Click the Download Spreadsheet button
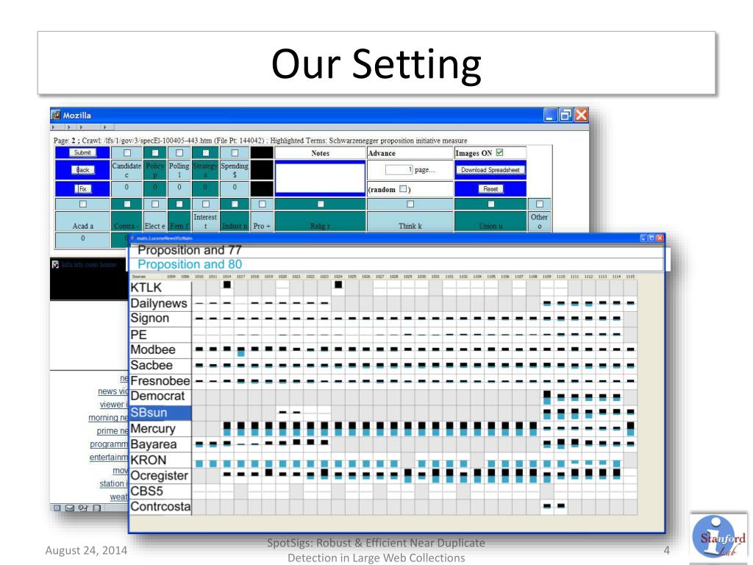Viewport: 753px width, 565px height. click(490, 170)
